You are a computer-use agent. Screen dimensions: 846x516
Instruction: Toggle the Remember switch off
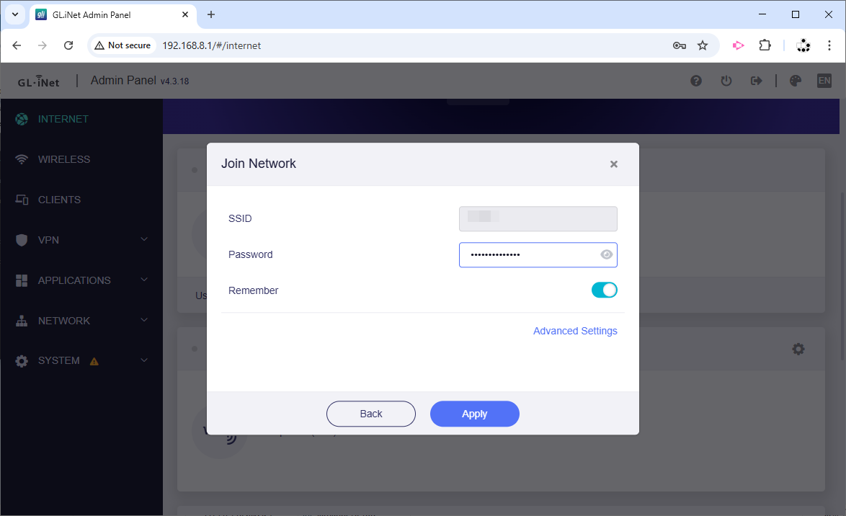(x=604, y=290)
